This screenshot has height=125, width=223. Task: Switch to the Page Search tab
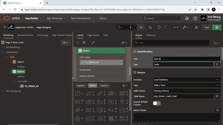[93, 35]
